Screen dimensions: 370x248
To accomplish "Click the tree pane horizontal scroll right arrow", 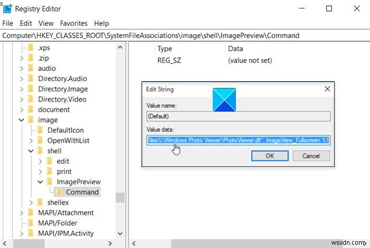I will tap(110, 243).
